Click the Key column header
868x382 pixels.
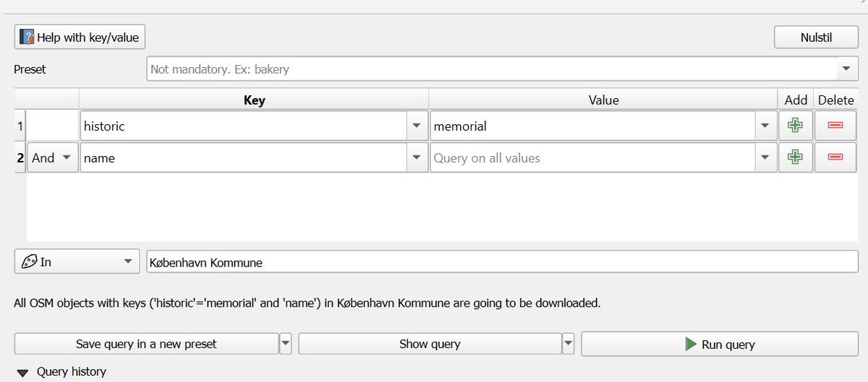254,100
